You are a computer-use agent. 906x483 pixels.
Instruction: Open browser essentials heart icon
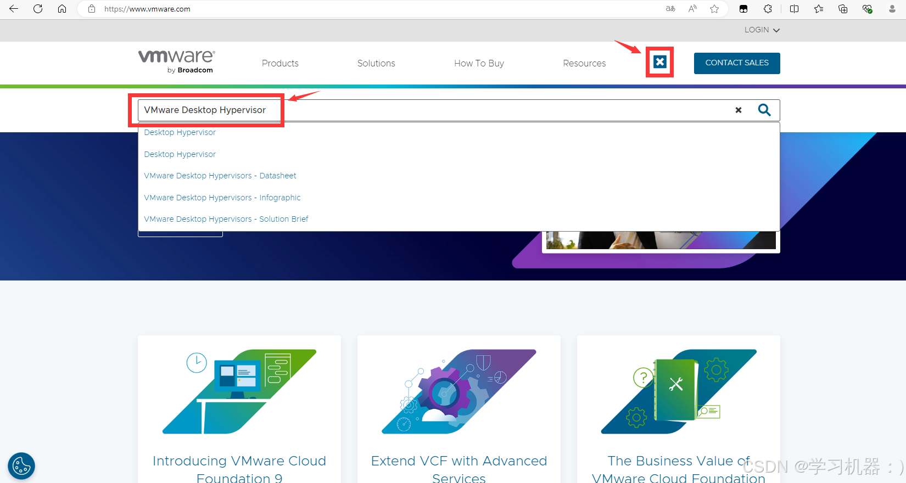click(867, 9)
